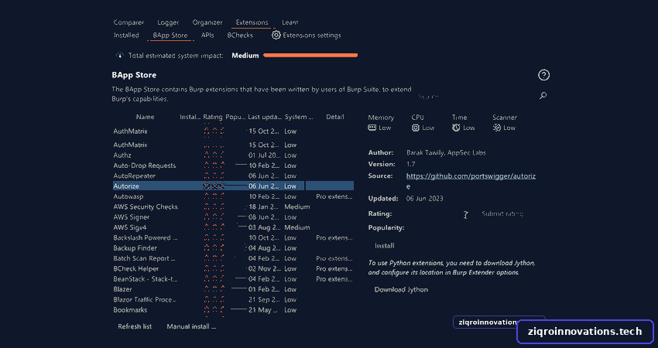Sort by the System impact column header
This screenshot has width=658, height=348.
[x=299, y=117]
